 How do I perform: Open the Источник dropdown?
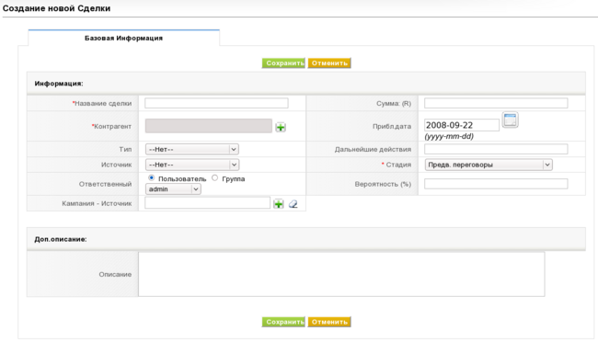[x=192, y=165]
